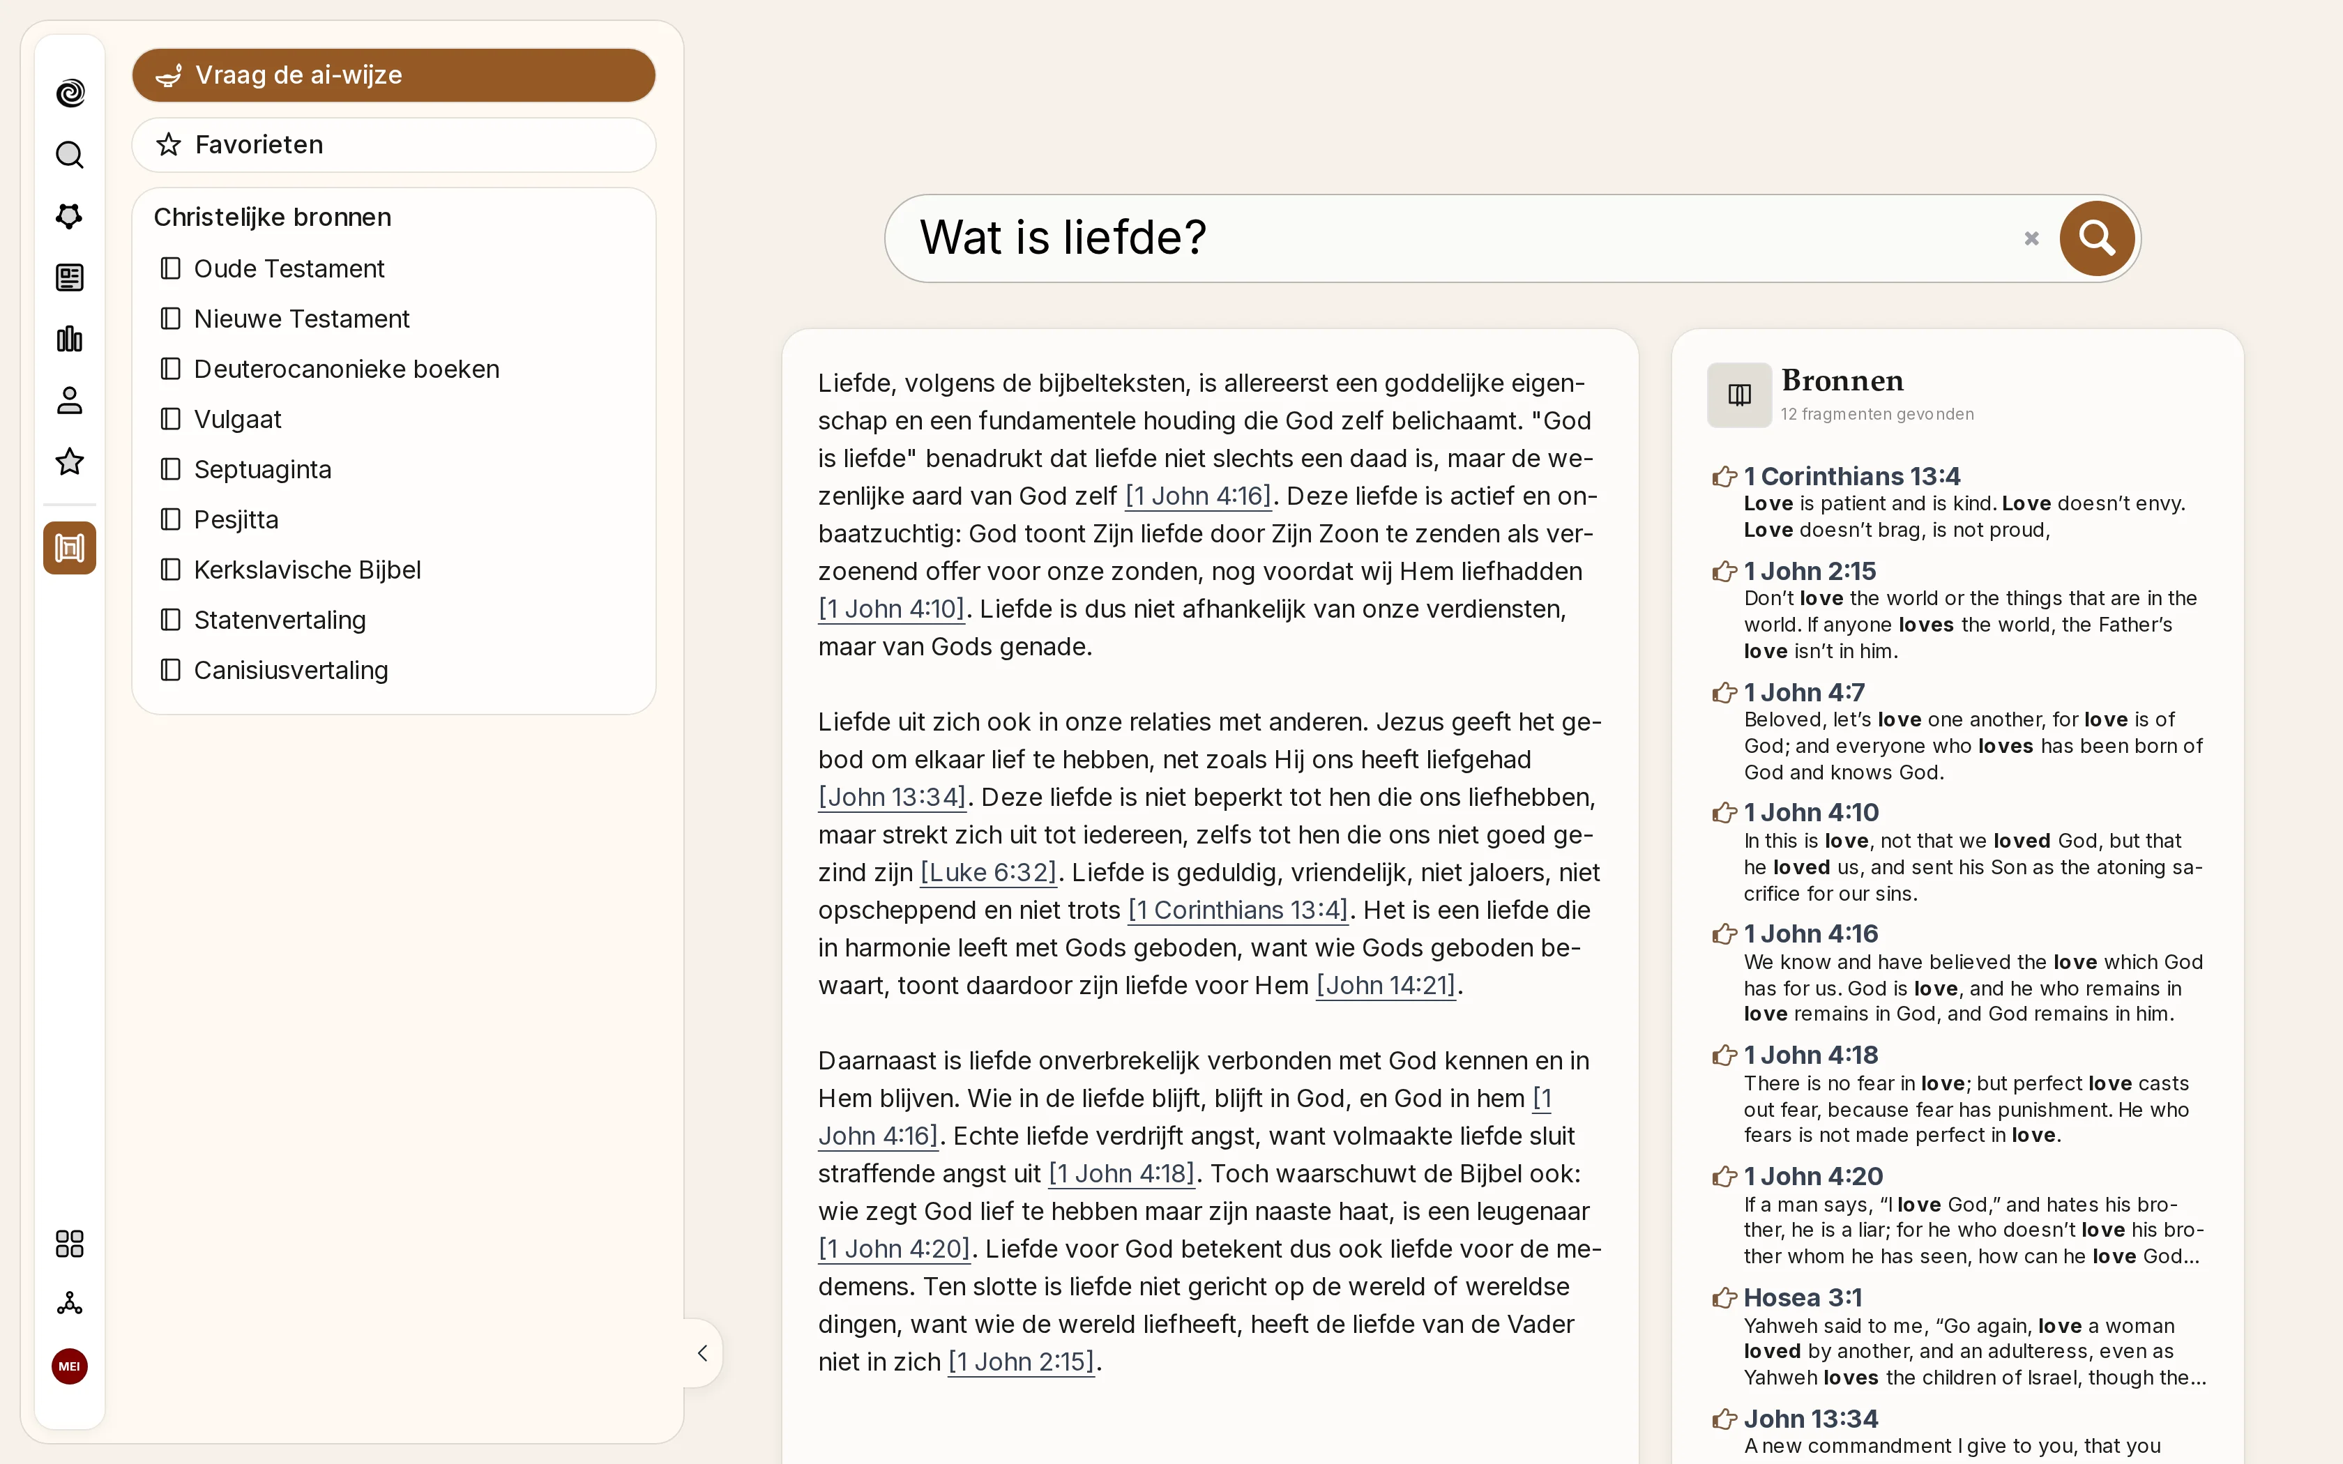This screenshot has width=2343, height=1464.
Task: Open the search icon in the sidebar
Action: 70,155
